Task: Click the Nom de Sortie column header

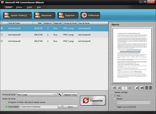Action: click(x=93, y=23)
